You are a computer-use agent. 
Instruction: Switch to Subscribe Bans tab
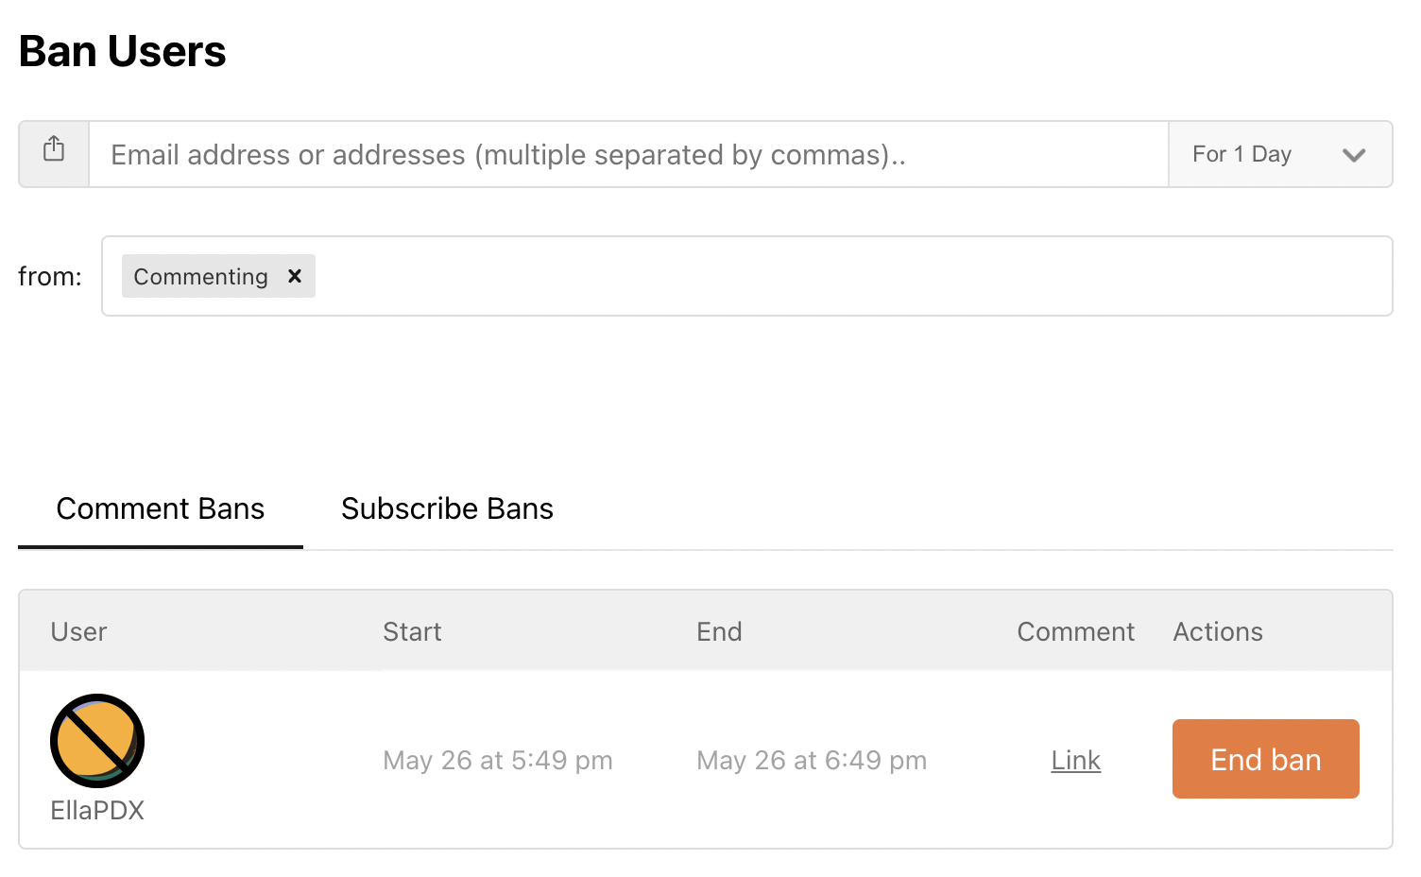point(447,508)
